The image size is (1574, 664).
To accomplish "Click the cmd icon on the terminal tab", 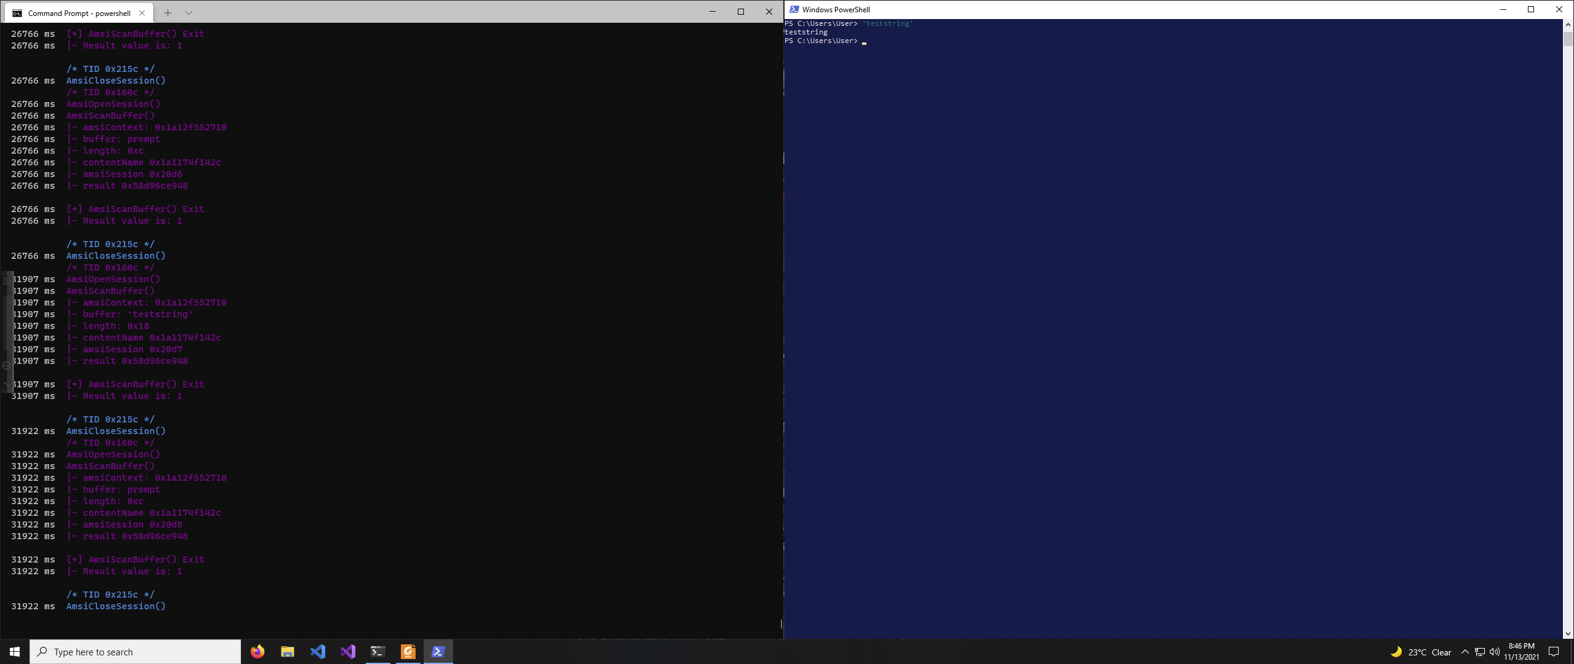I will point(17,13).
